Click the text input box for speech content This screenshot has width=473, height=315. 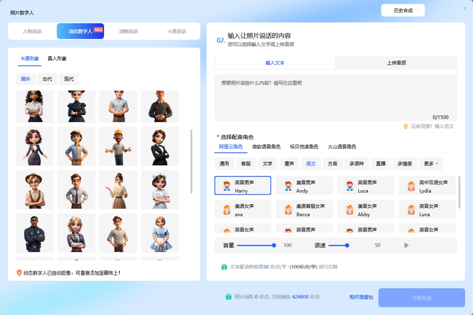point(336,98)
